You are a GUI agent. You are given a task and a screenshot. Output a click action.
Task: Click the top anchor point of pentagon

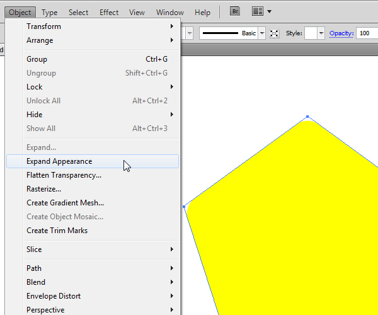pyautogui.click(x=307, y=117)
